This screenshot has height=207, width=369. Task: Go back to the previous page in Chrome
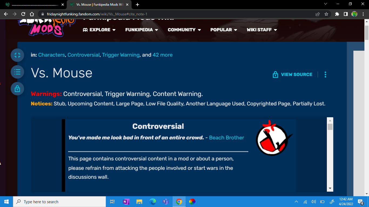[6, 14]
